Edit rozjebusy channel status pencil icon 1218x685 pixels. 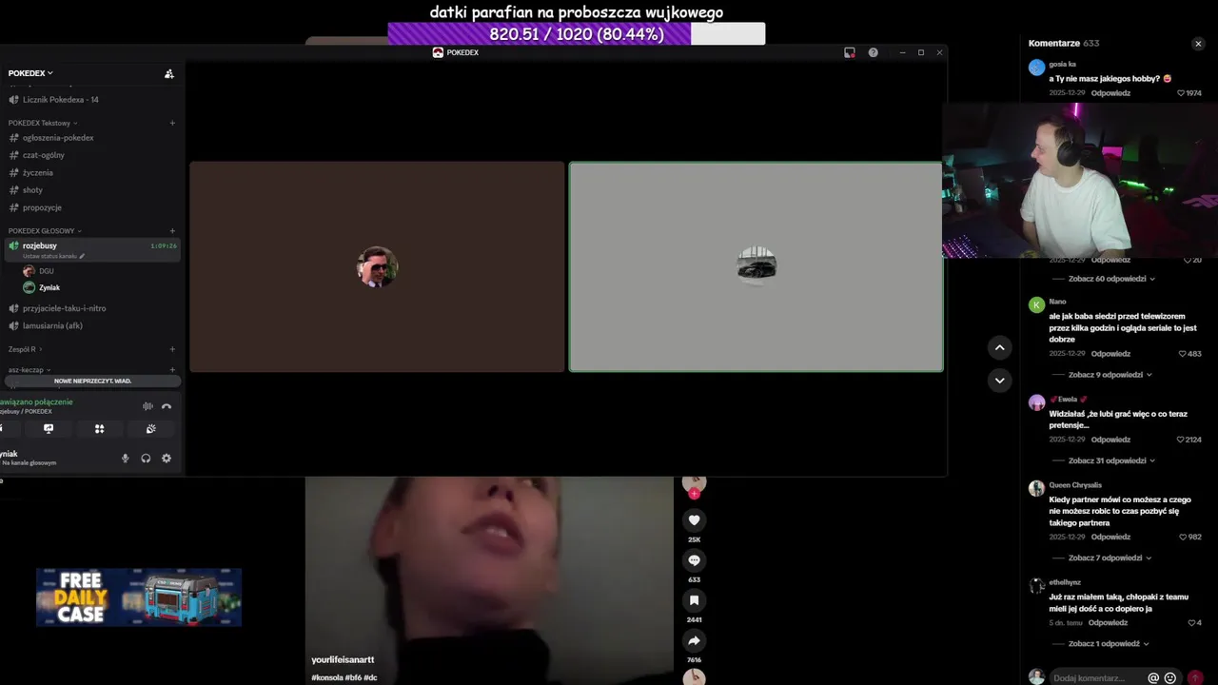tap(82, 256)
